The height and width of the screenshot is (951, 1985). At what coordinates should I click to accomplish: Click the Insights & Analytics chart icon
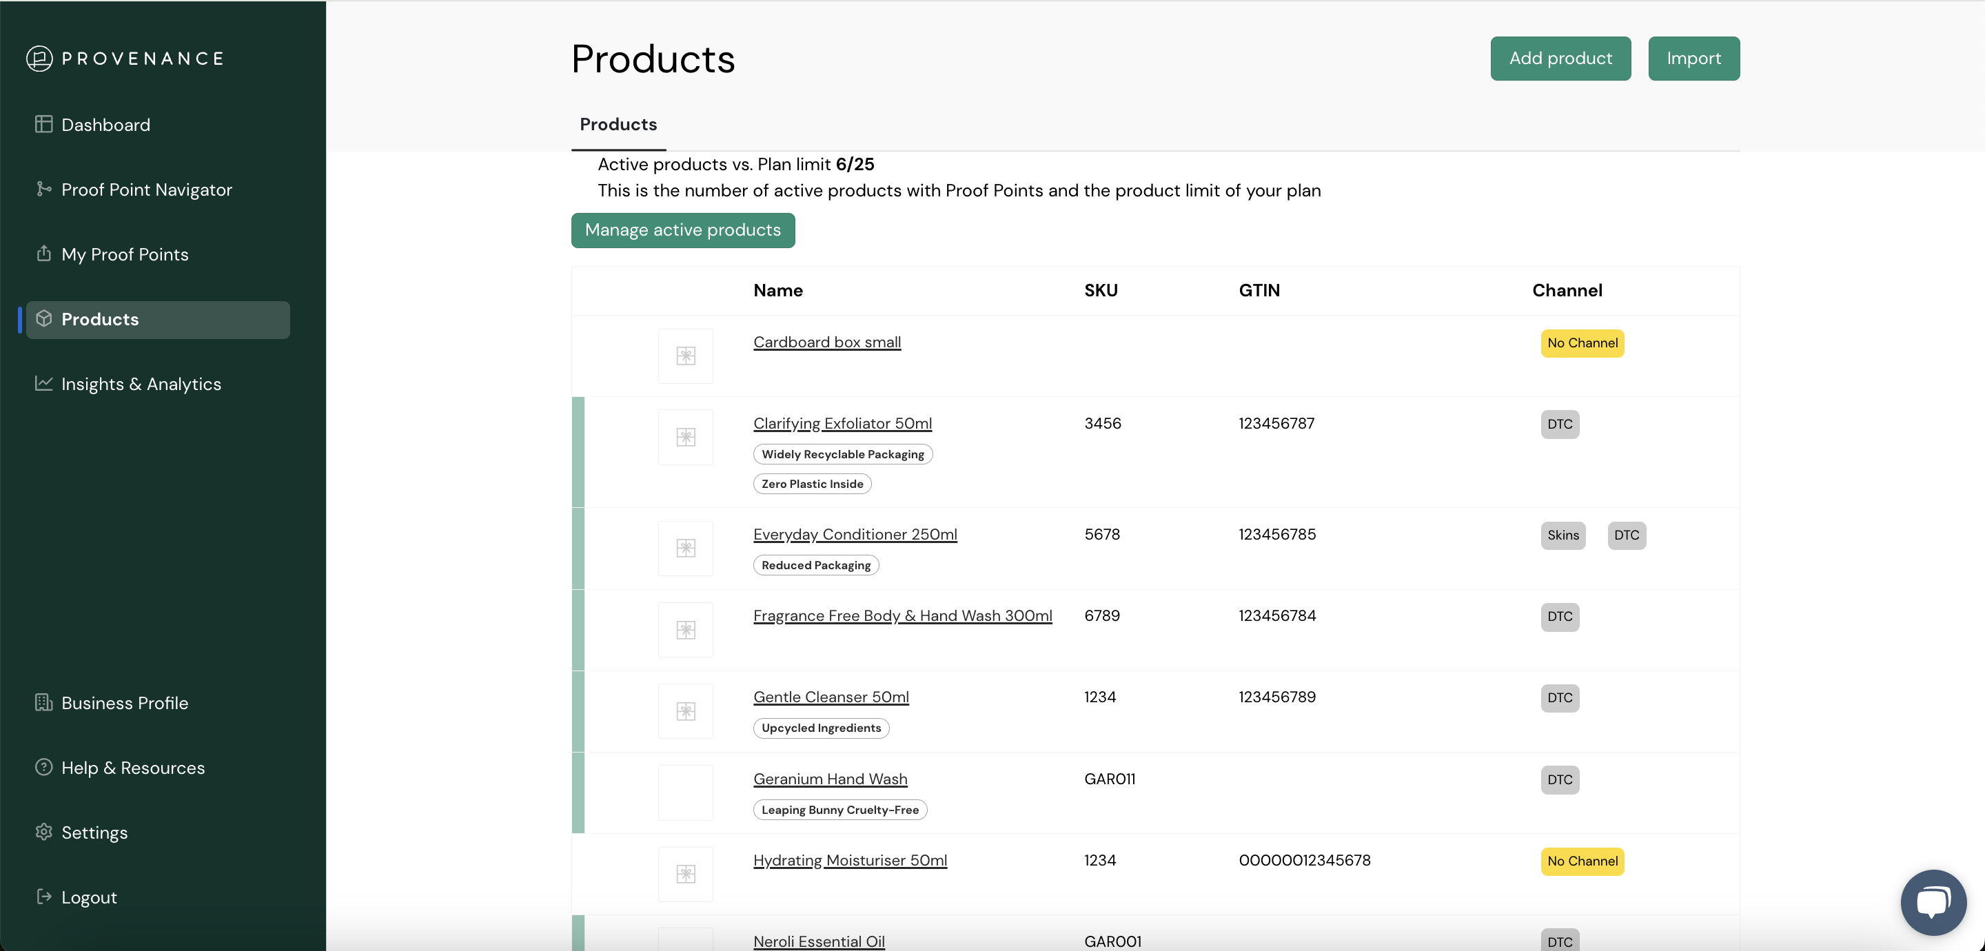click(44, 383)
